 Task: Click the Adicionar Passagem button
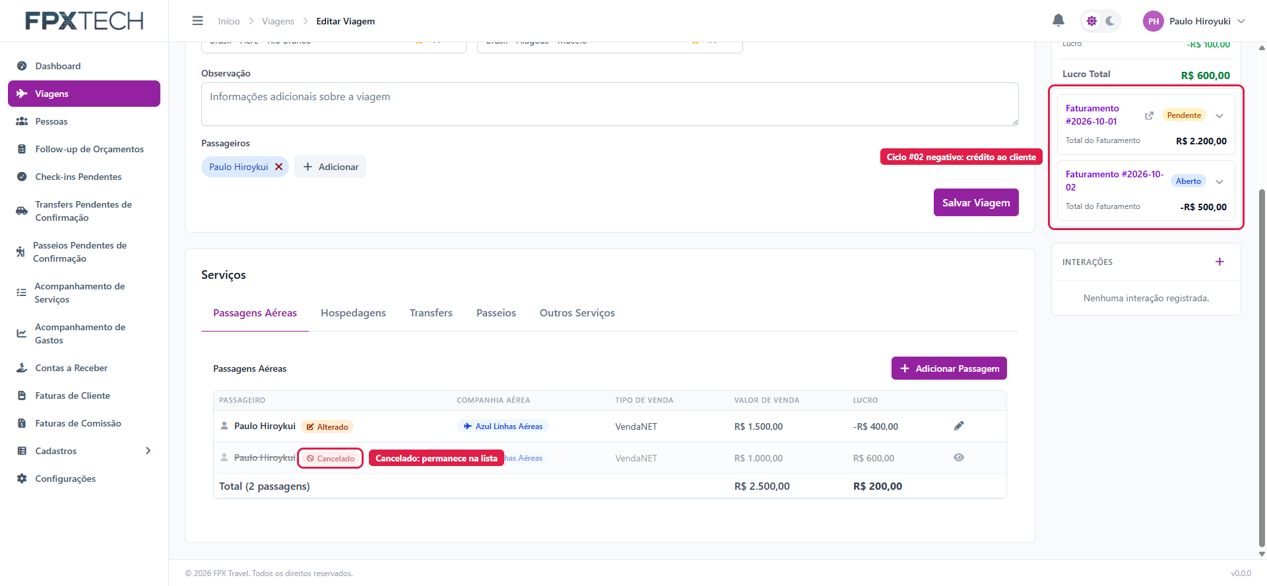tap(949, 368)
